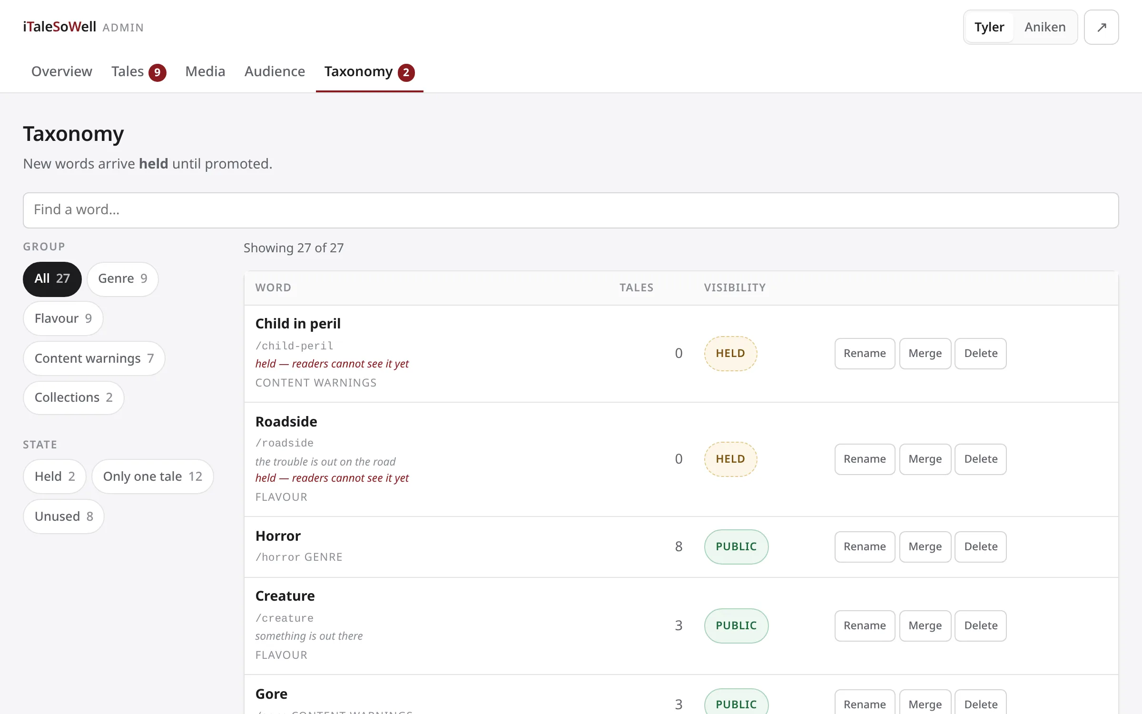Select the Gore word name
The image size is (1142, 714).
click(x=271, y=694)
